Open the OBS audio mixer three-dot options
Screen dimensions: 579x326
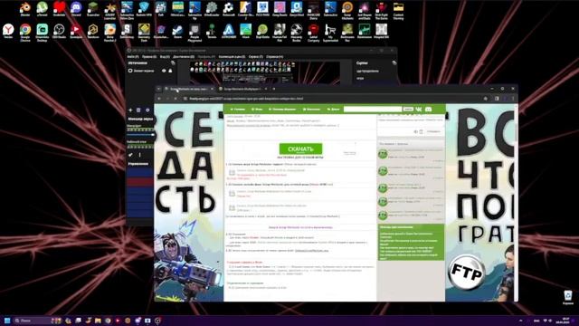(139, 155)
